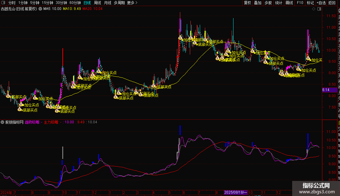Click the 返回 back button
Viewport: 340px width, 196px height.
[332, 3]
